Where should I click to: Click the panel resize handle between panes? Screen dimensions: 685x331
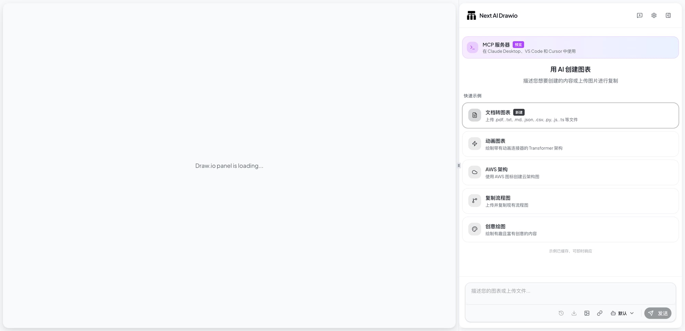(x=459, y=165)
